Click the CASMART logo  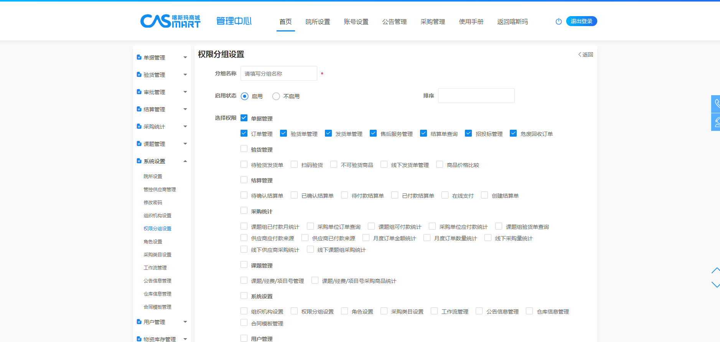(x=170, y=21)
